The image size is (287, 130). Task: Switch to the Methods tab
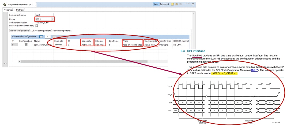[x=20, y=10]
